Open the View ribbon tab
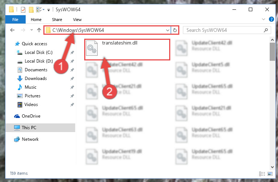Image resolution: width=278 pixels, height=182 pixels. (x=77, y=20)
